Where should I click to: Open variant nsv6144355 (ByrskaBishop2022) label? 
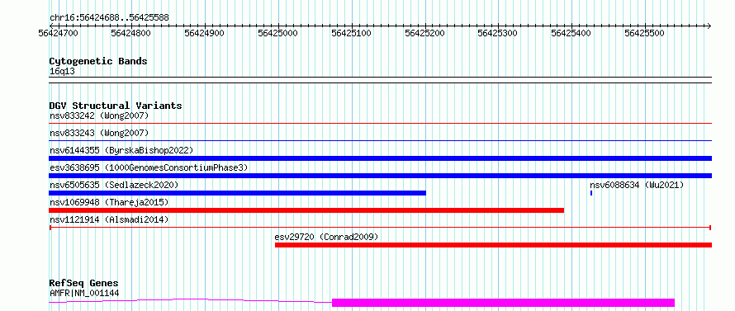121,150
